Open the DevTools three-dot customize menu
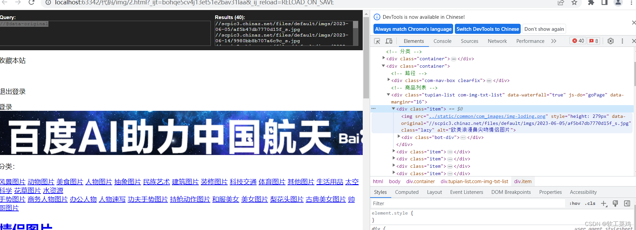 (622, 41)
